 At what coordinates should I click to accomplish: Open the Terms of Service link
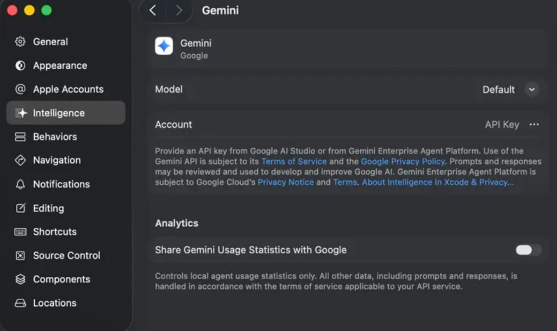[294, 161]
